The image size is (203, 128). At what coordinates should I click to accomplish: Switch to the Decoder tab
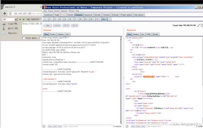click(97, 15)
